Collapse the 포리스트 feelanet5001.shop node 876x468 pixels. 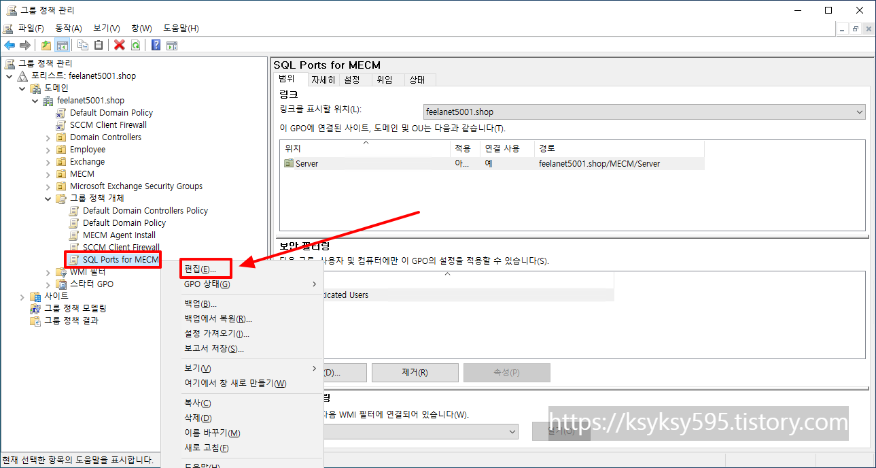pos(10,76)
